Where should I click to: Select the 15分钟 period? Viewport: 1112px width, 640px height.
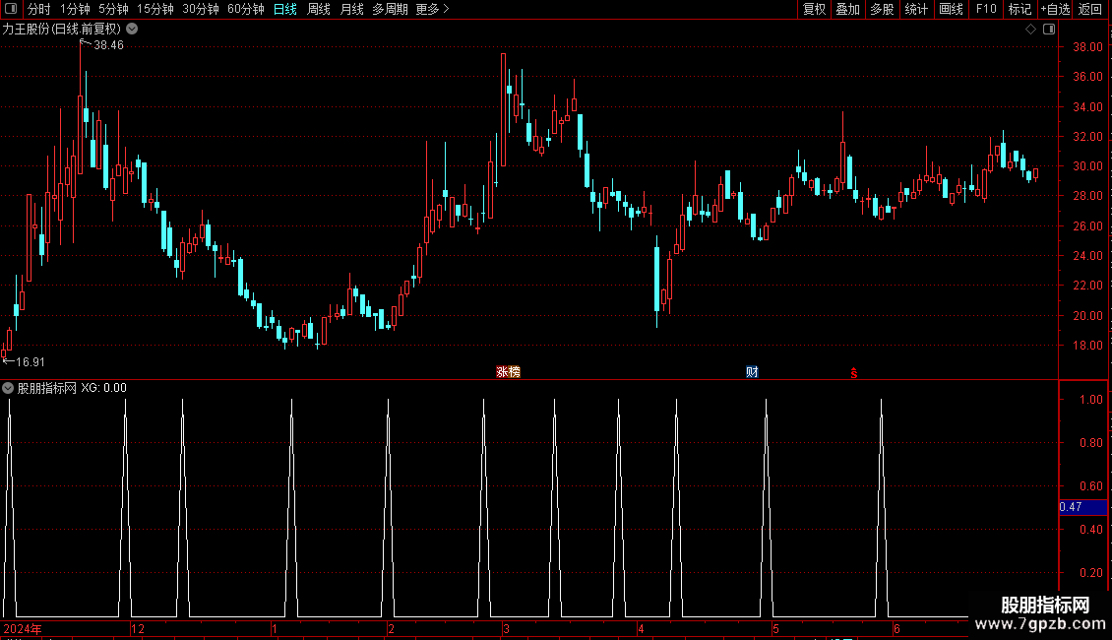tap(154, 9)
